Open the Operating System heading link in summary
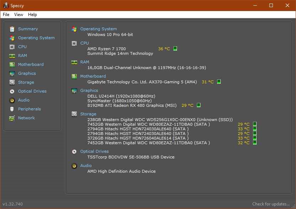296x209 pixels. point(98,29)
